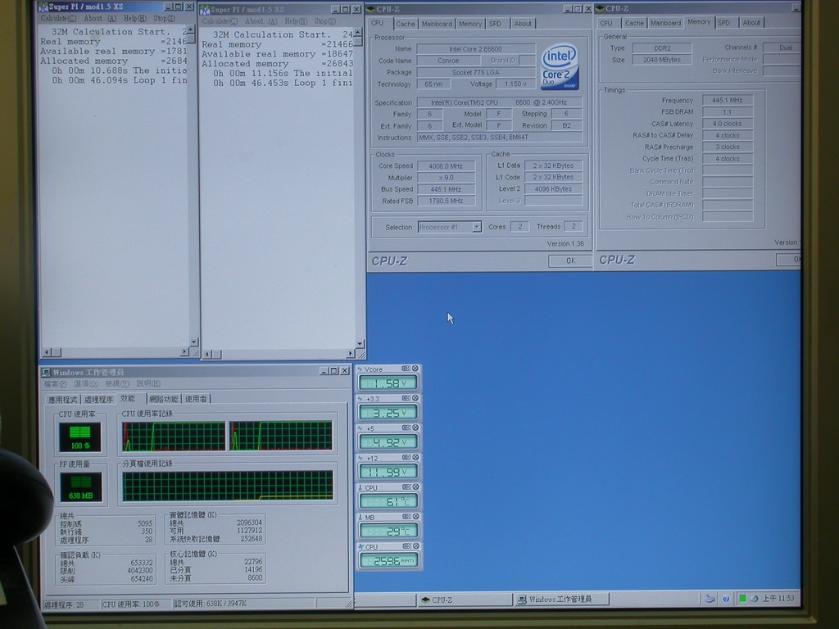The image size is (839, 629).
Task: Click OK button in left CPU-Z
Action: (x=570, y=260)
